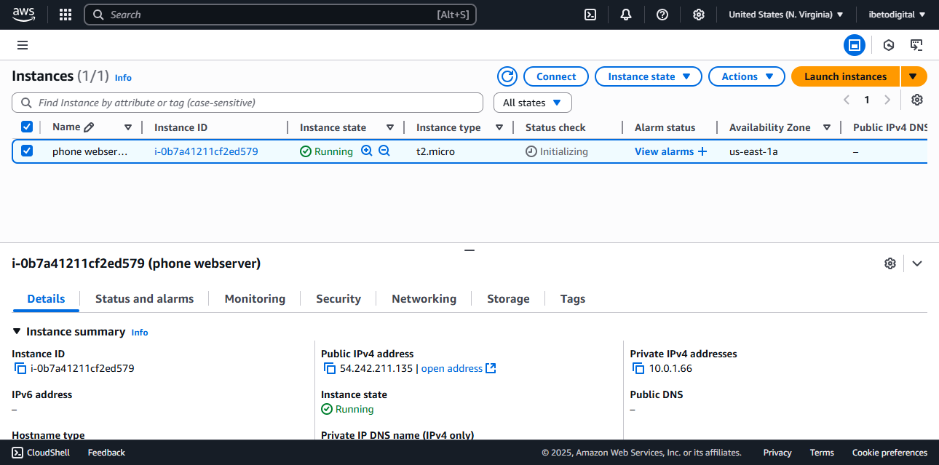Toggle the select-all instances checkbox

27,127
